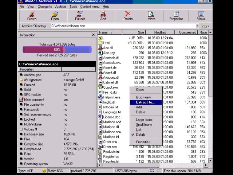
Task: Open the Help menu
Action: (x=106, y=7)
